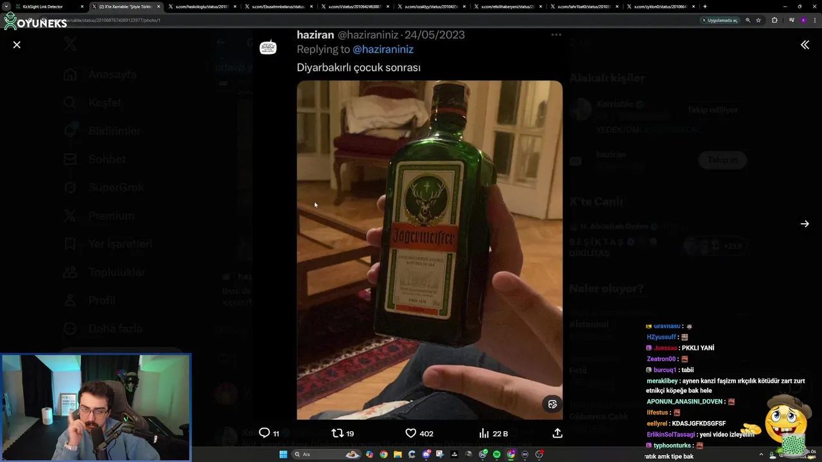Switch to the x.com/tahr1bat0 status tab

click(x=584, y=6)
